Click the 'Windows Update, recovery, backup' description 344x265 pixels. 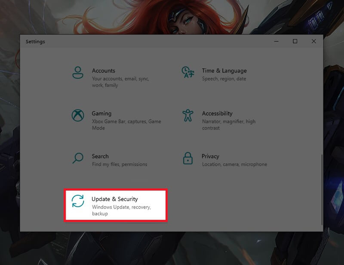pos(121,210)
